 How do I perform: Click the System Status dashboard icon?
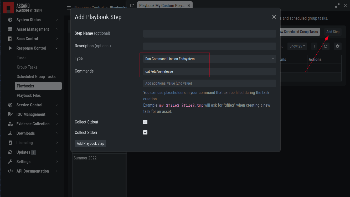pos(10,20)
